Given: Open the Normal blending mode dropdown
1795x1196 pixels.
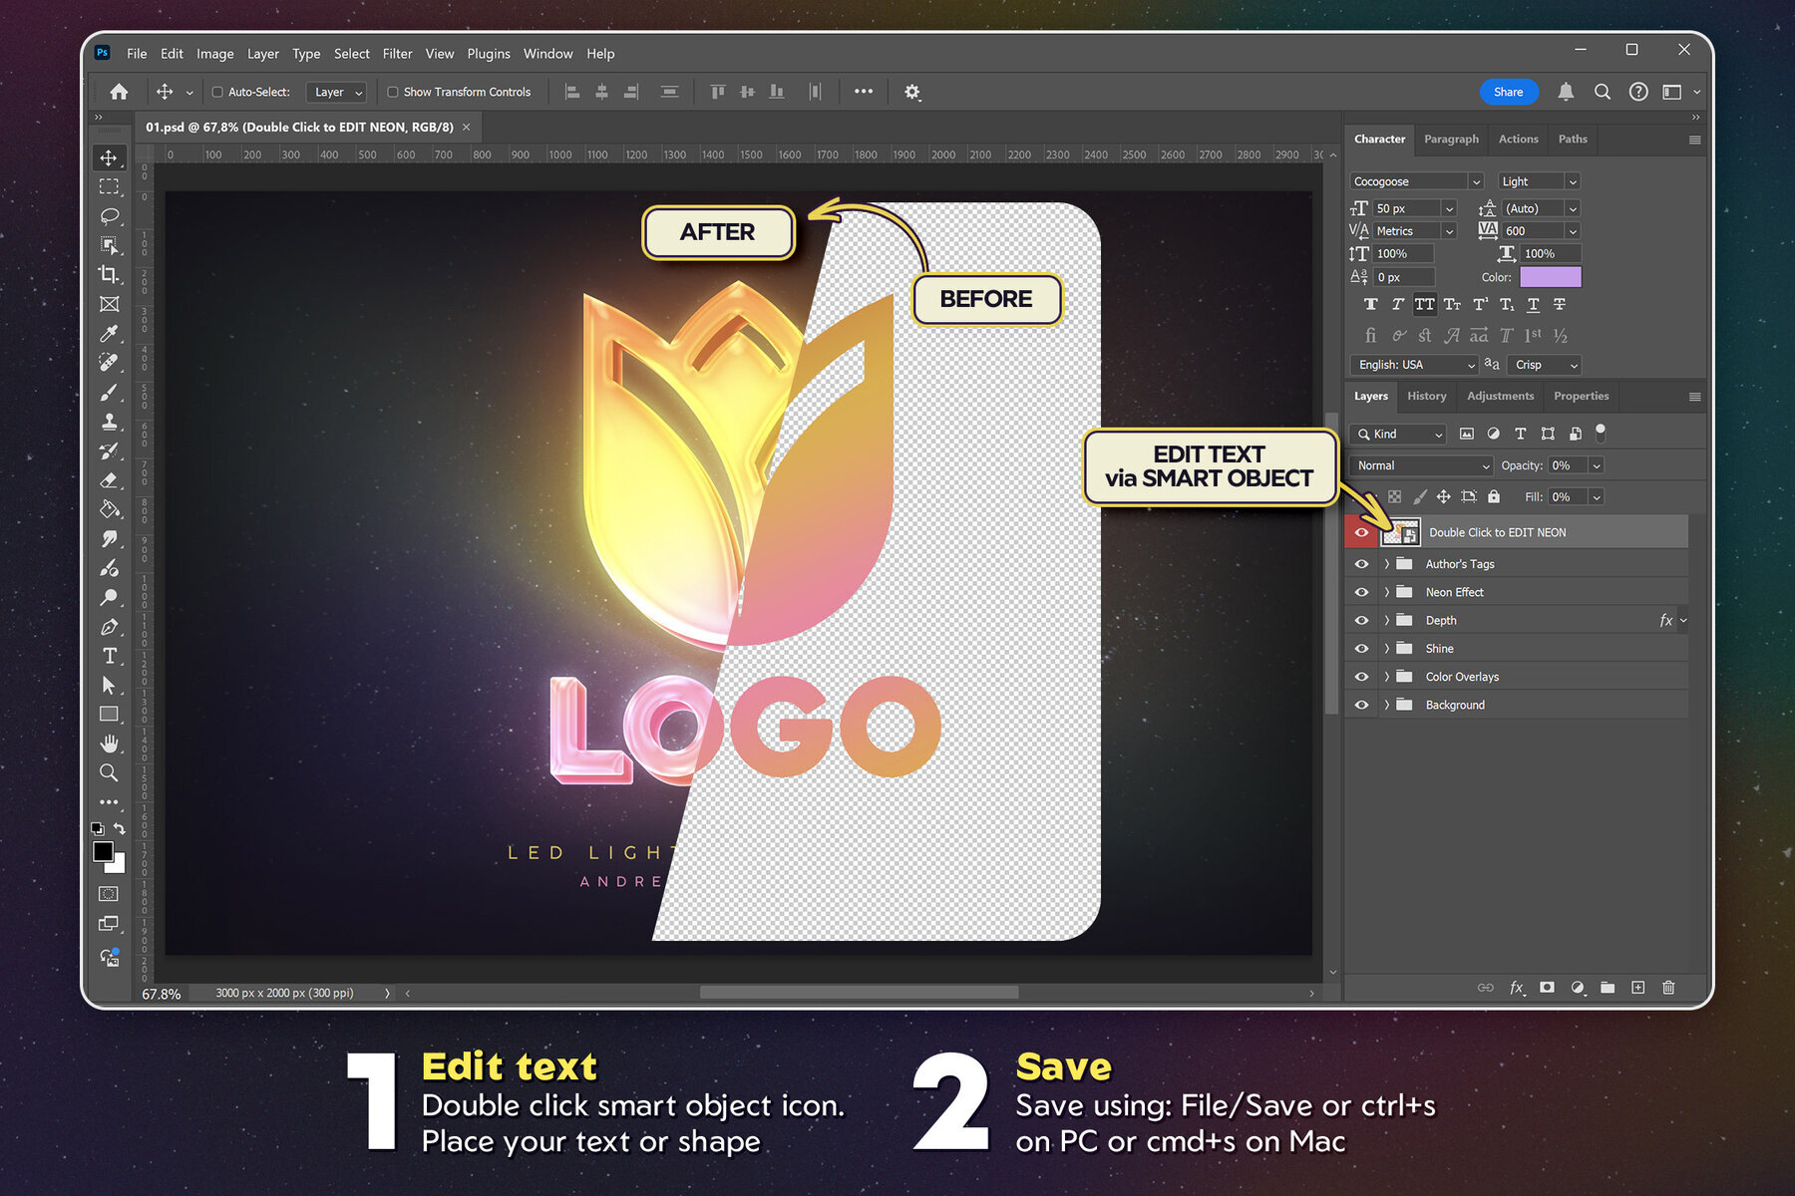Looking at the screenshot, I should [x=1420, y=465].
